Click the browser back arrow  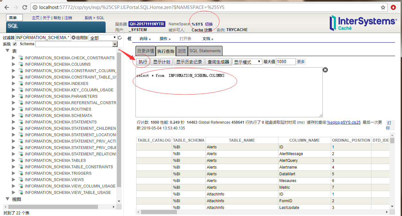click(7, 7)
